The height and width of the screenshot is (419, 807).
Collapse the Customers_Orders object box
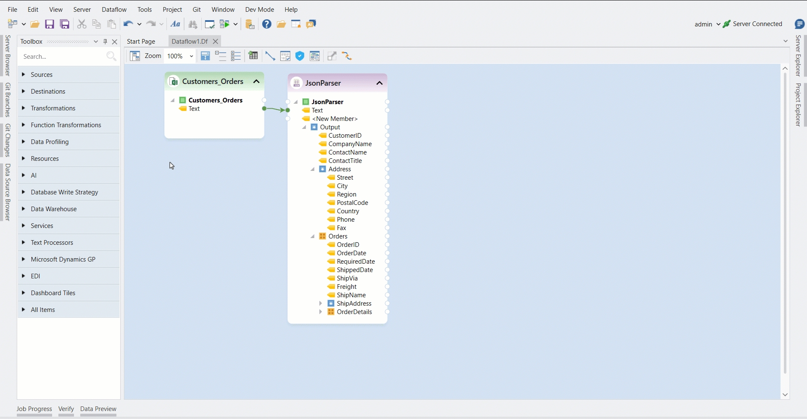click(x=256, y=81)
